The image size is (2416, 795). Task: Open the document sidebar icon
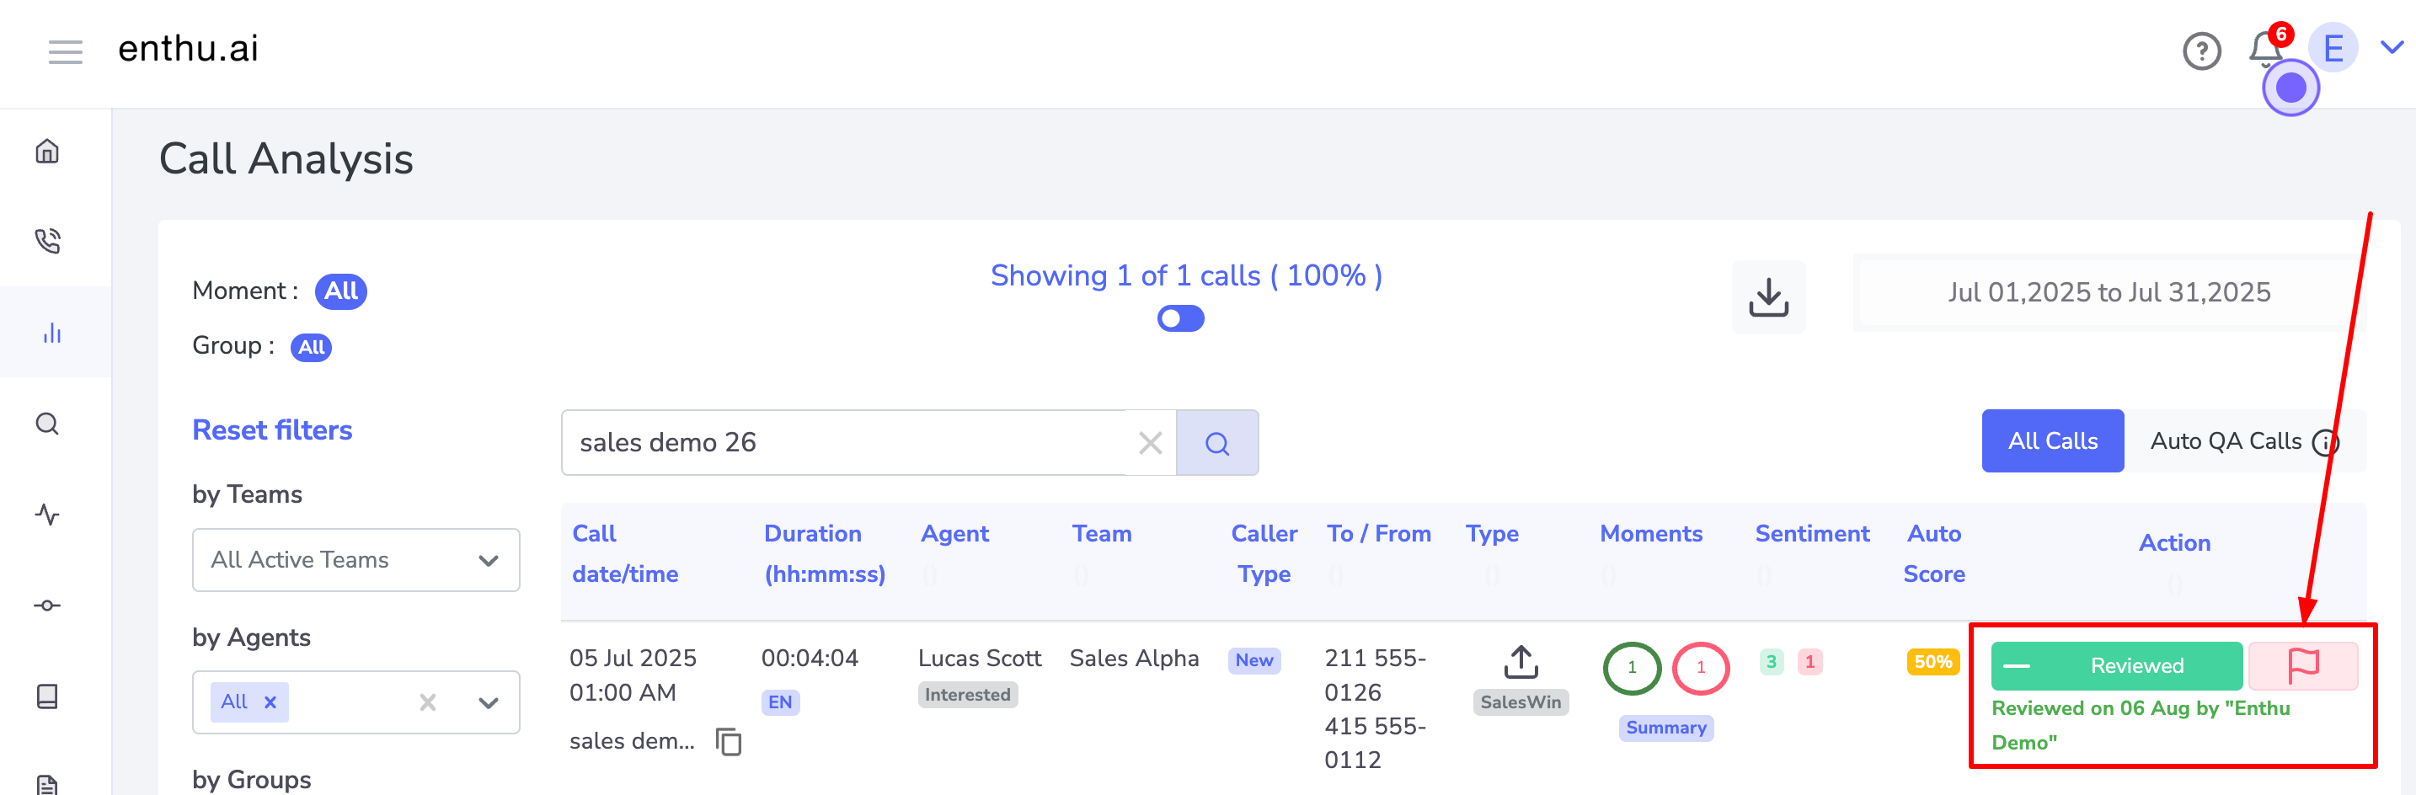(47, 784)
